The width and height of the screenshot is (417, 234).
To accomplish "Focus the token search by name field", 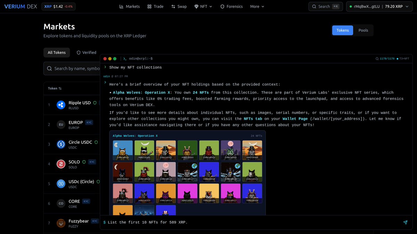I will (72, 68).
